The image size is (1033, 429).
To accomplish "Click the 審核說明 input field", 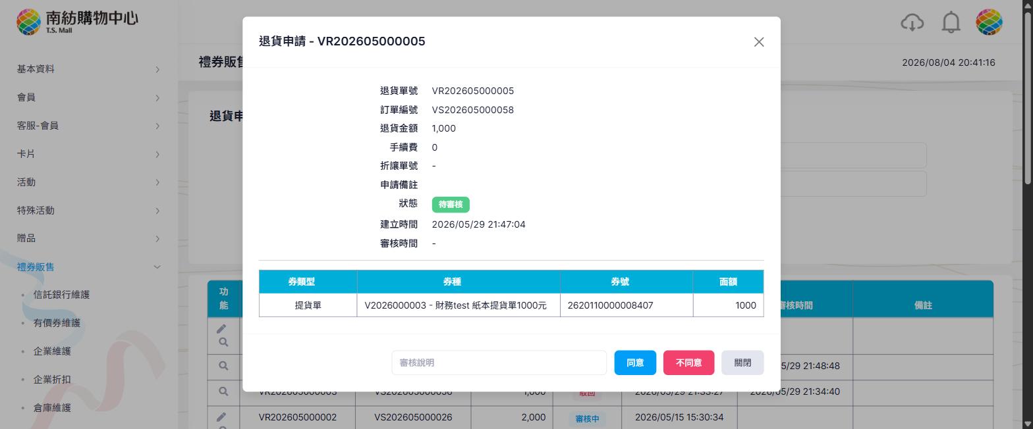I will tap(499, 363).
